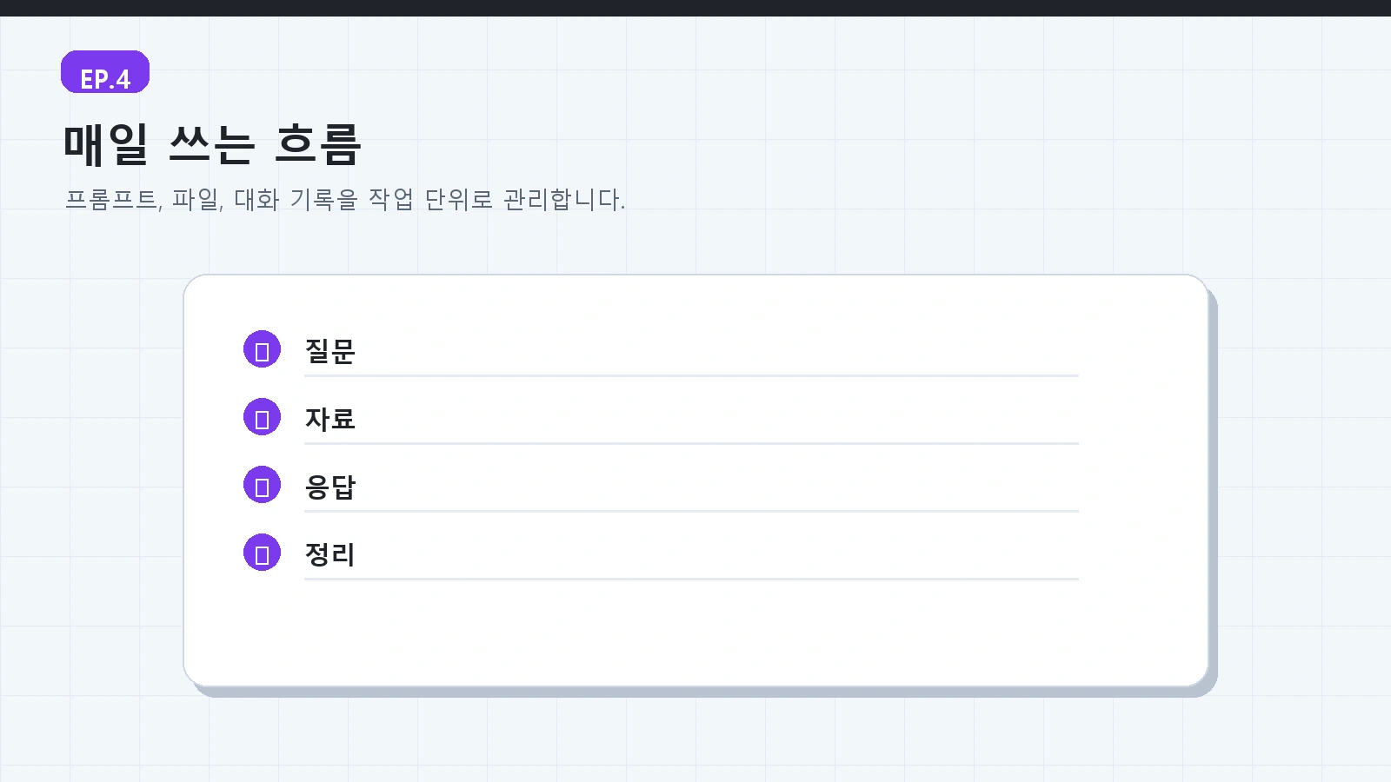Click the word 흐름 in the title
Viewport: 1391px width, 782px height.
click(x=317, y=144)
